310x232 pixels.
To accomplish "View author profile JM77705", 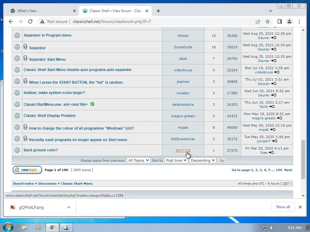I will pyautogui.click(x=183, y=150).
